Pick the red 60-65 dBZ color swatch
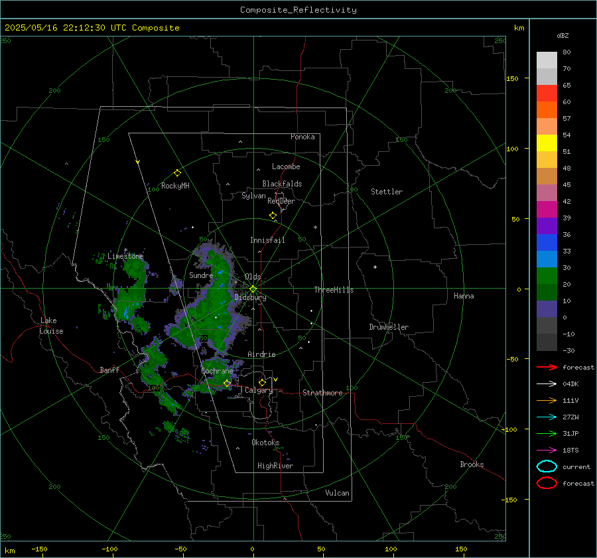597x558 pixels. coord(547,94)
